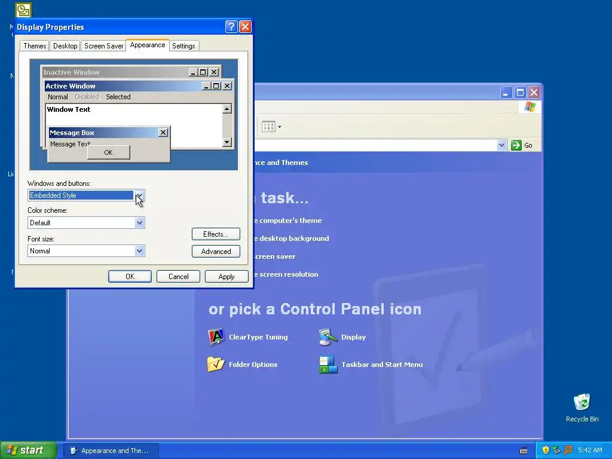
Task: Click the security shield tray icon
Action: tap(546, 450)
